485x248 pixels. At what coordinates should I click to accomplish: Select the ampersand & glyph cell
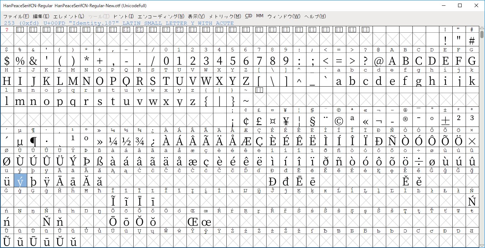coord(33,60)
